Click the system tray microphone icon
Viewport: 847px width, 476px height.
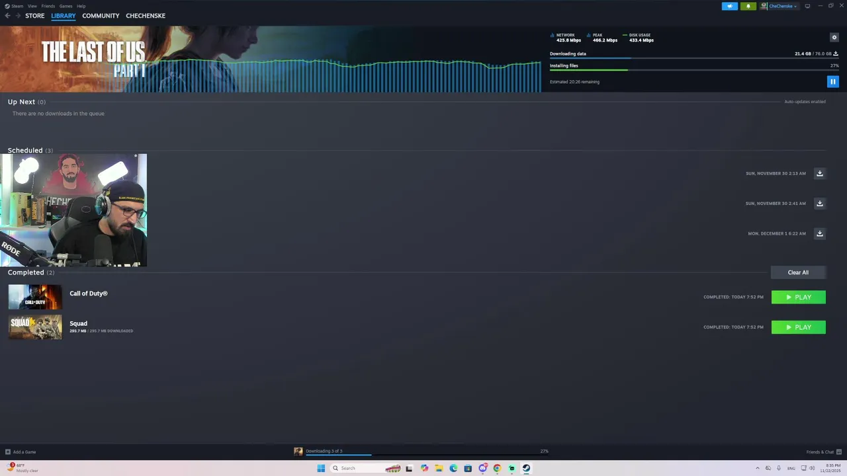click(779, 468)
